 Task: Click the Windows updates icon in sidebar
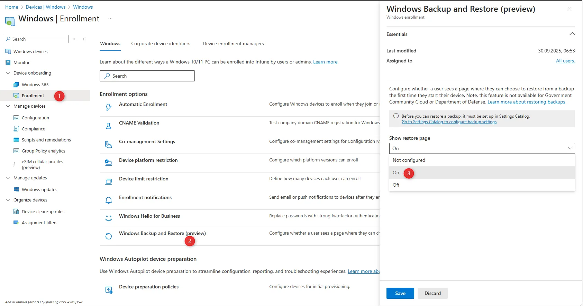[16, 189]
